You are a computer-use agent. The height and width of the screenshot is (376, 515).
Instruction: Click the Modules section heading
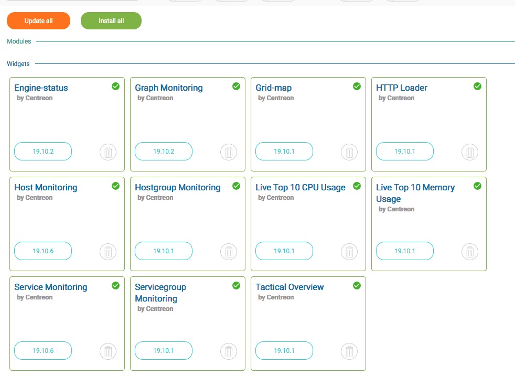[x=19, y=41]
